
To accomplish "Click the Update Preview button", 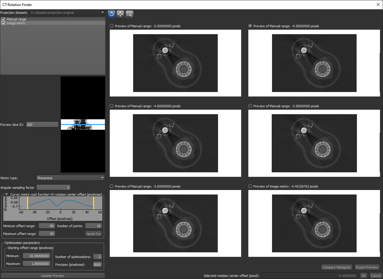I will [52, 276].
